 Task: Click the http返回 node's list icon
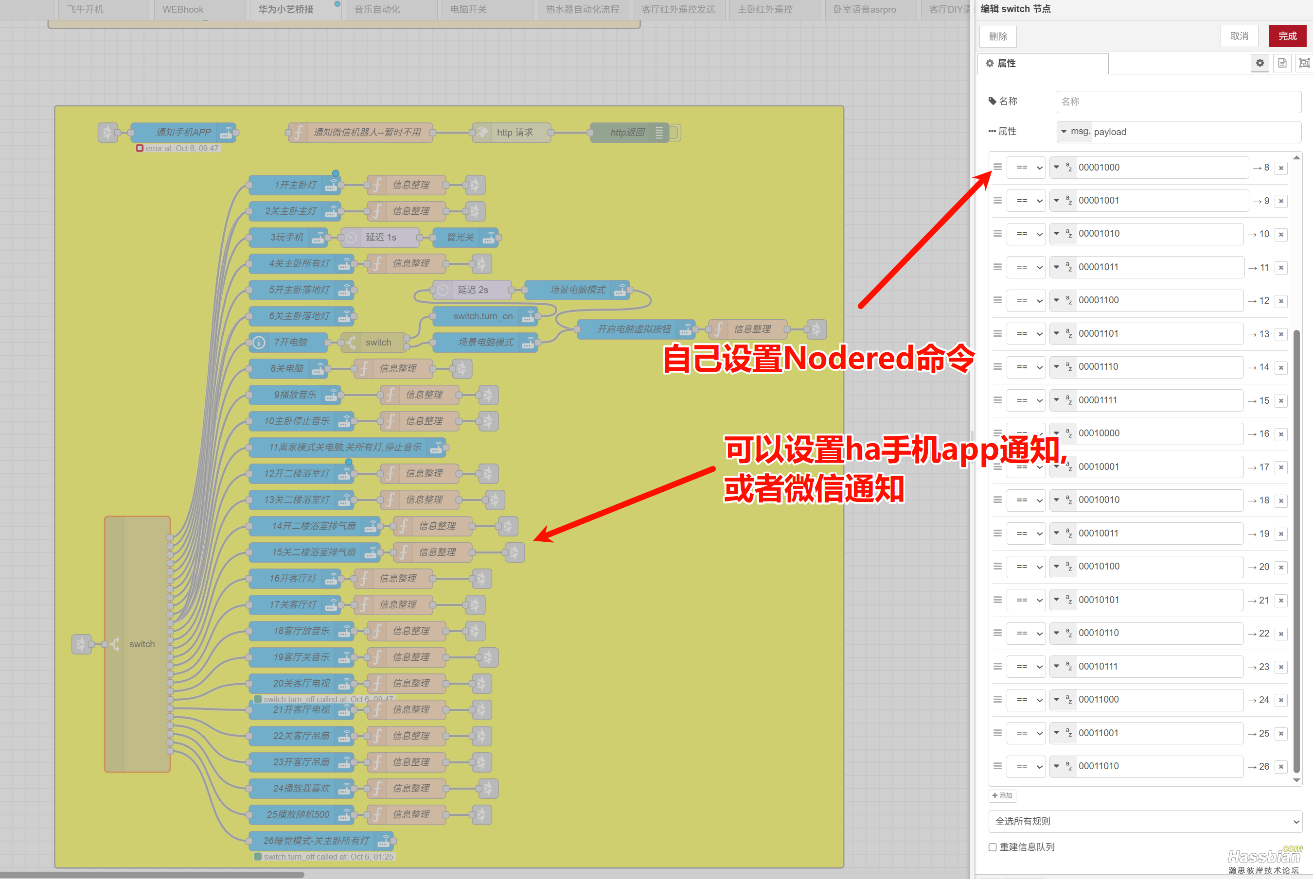659,132
